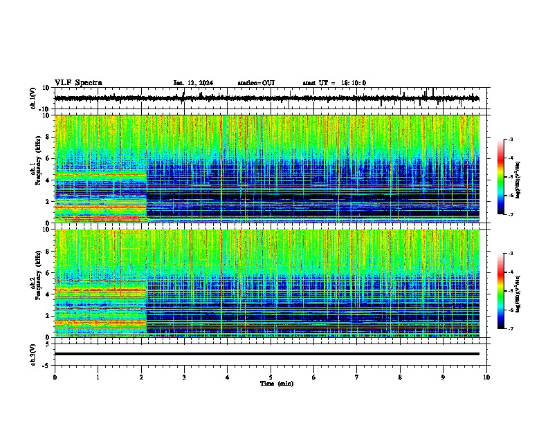The width and height of the screenshot is (548, 423).
Task: Click the time axis end label "10"
Action: 486,377
